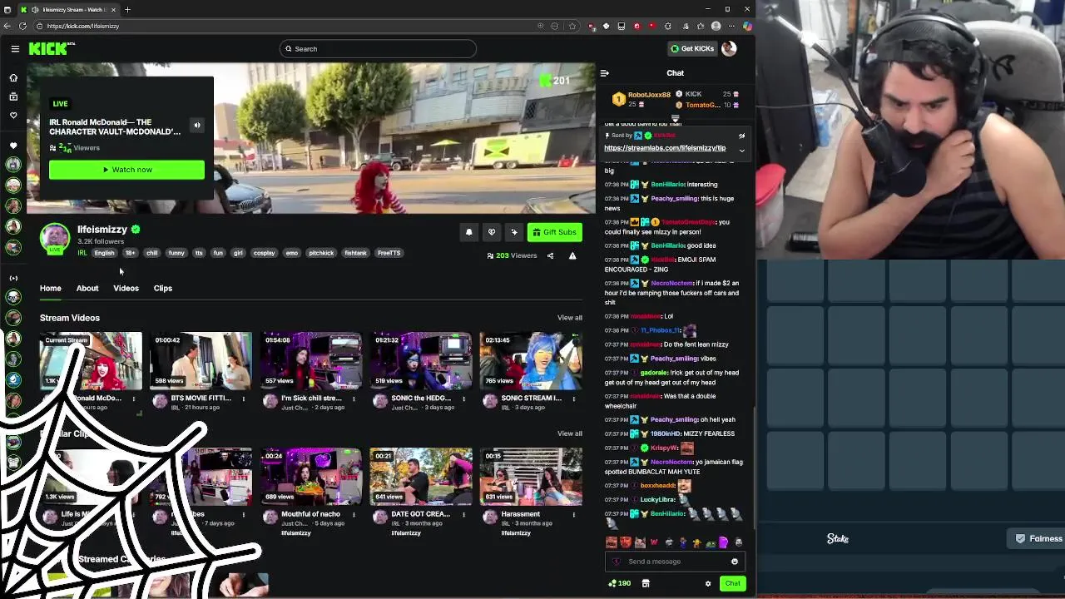Select the cosplay tag
The image size is (1065, 599).
[264, 253]
